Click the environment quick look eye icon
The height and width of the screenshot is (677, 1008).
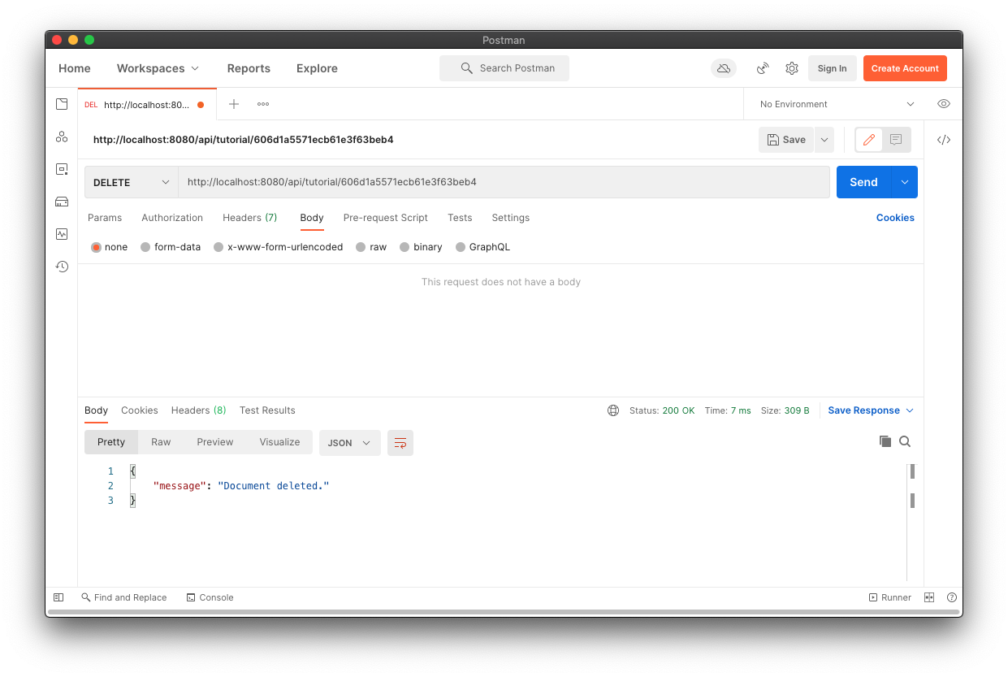pyautogui.click(x=944, y=104)
